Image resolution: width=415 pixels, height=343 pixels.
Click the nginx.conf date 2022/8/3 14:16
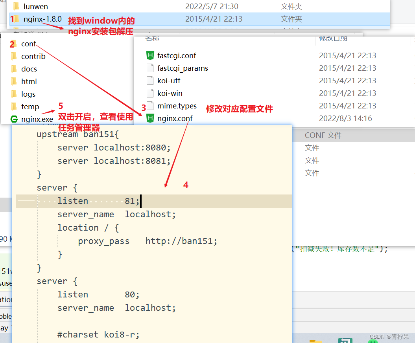click(x=345, y=118)
